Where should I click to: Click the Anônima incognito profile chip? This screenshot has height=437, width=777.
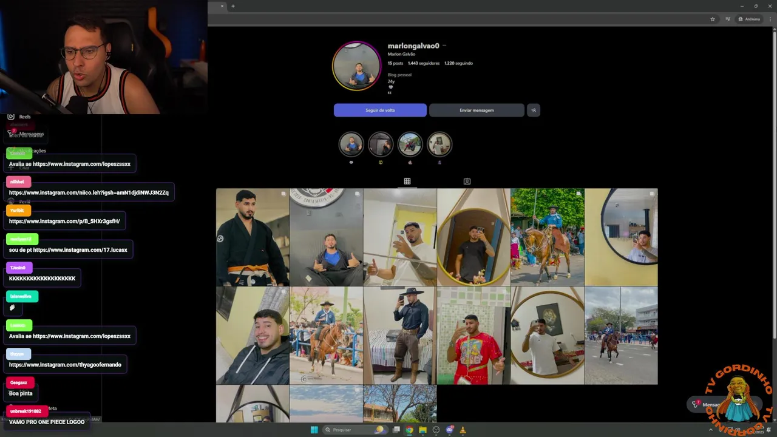click(x=749, y=19)
